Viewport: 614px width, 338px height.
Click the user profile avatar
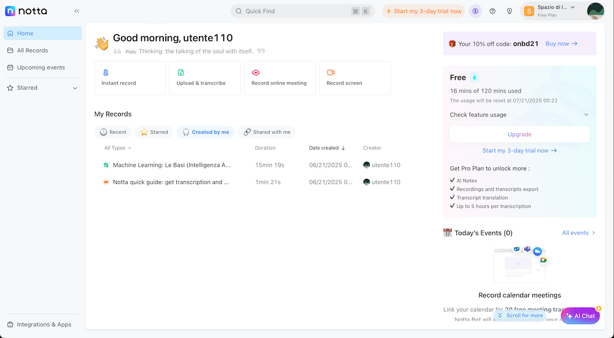595,11
